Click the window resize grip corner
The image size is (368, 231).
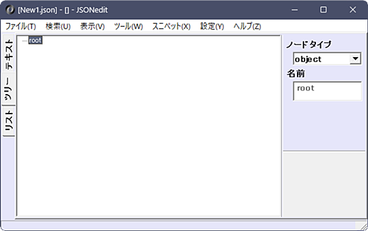click(364, 226)
